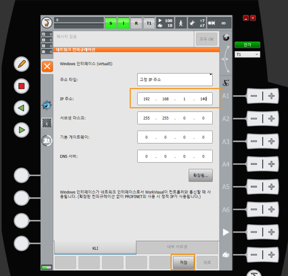Image resolution: width=288 pixels, height=276 pixels.
Task: Click the clock icon in left sidebar
Action: coord(47,123)
